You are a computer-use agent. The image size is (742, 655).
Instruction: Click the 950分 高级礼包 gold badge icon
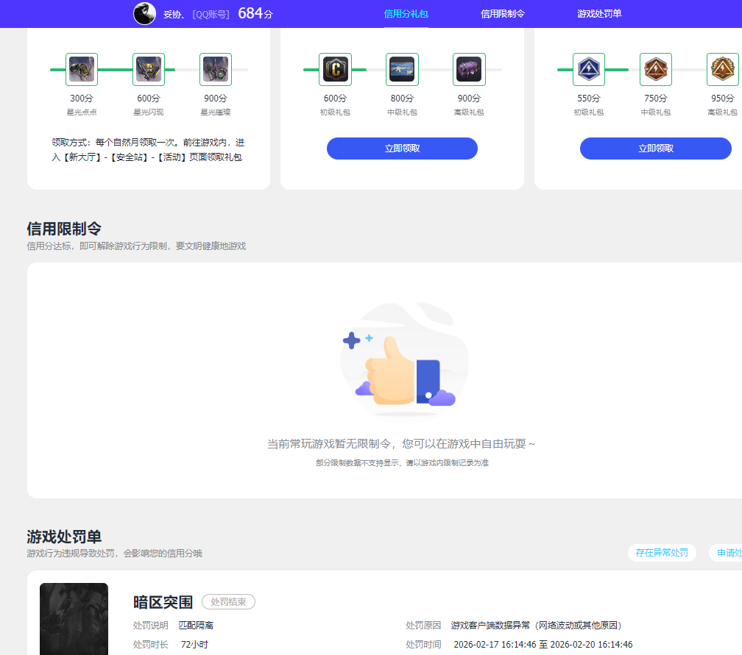(723, 69)
